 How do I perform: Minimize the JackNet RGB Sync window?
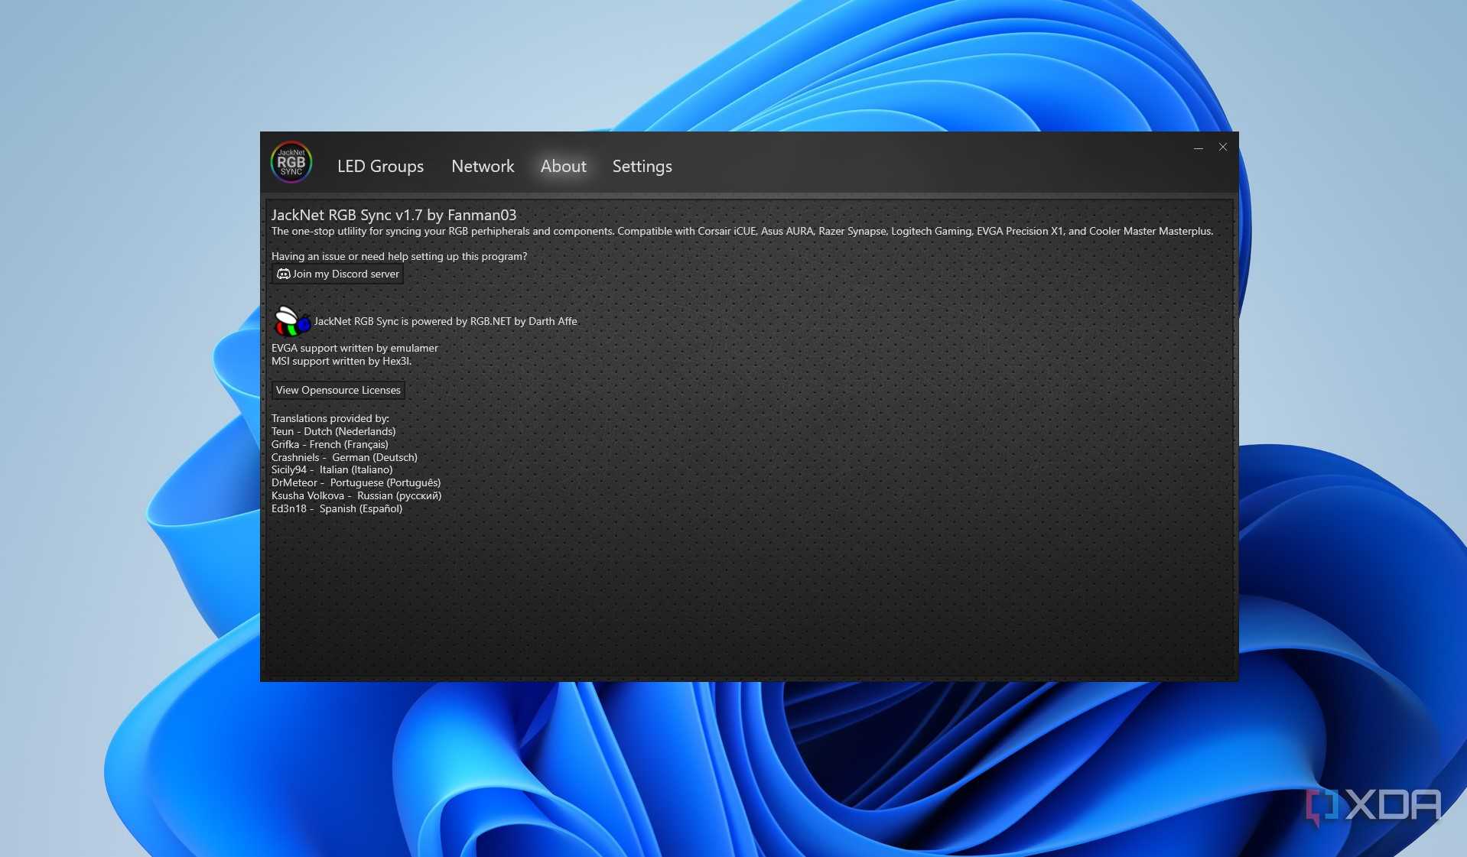[1199, 147]
